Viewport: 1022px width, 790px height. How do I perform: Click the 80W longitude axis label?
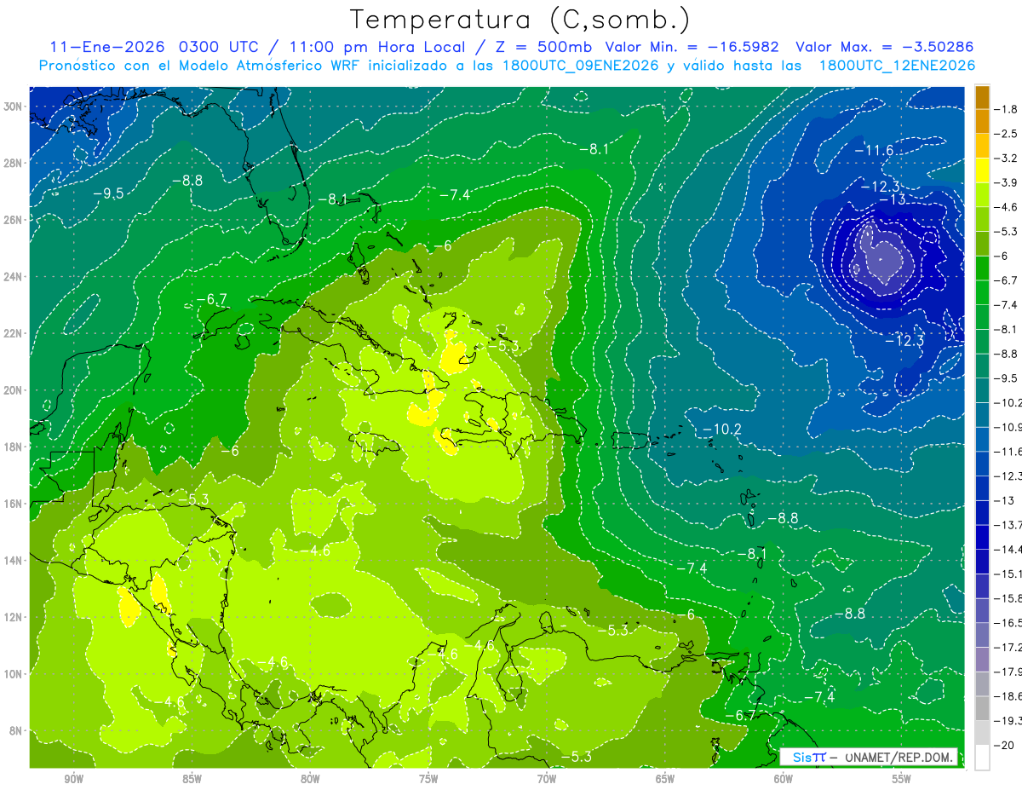coord(310,779)
